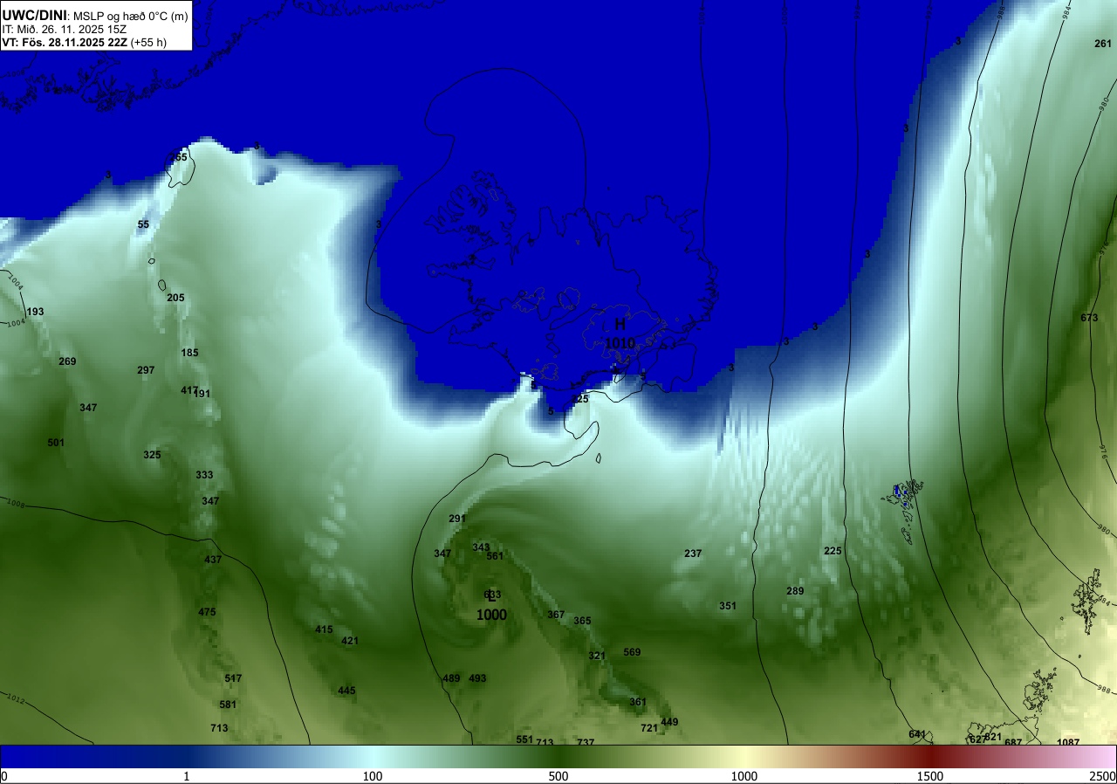Click the 269 height value
The height and width of the screenshot is (784, 1117).
[67, 361]
